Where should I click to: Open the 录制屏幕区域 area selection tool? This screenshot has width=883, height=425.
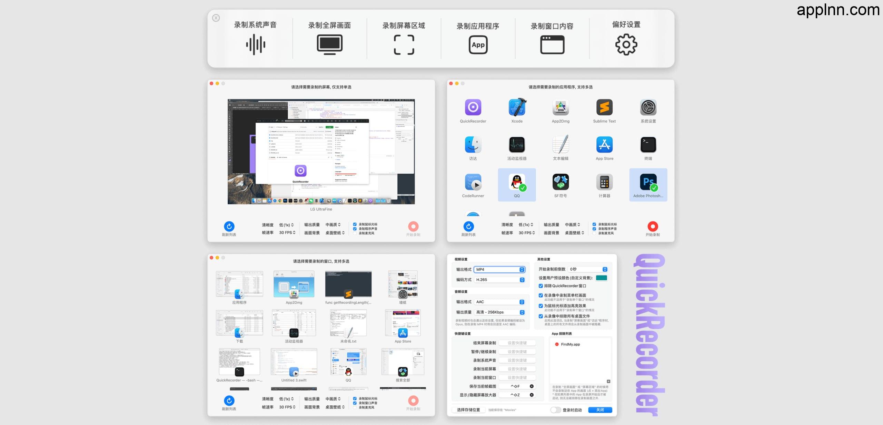(x=404, y=44)
